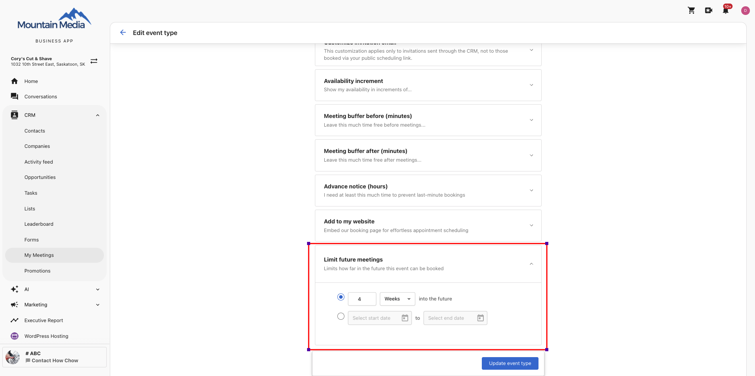This screenshot has width=755, height=376.
Task: Expand the customize invitation email chevron
Action: 531,50
